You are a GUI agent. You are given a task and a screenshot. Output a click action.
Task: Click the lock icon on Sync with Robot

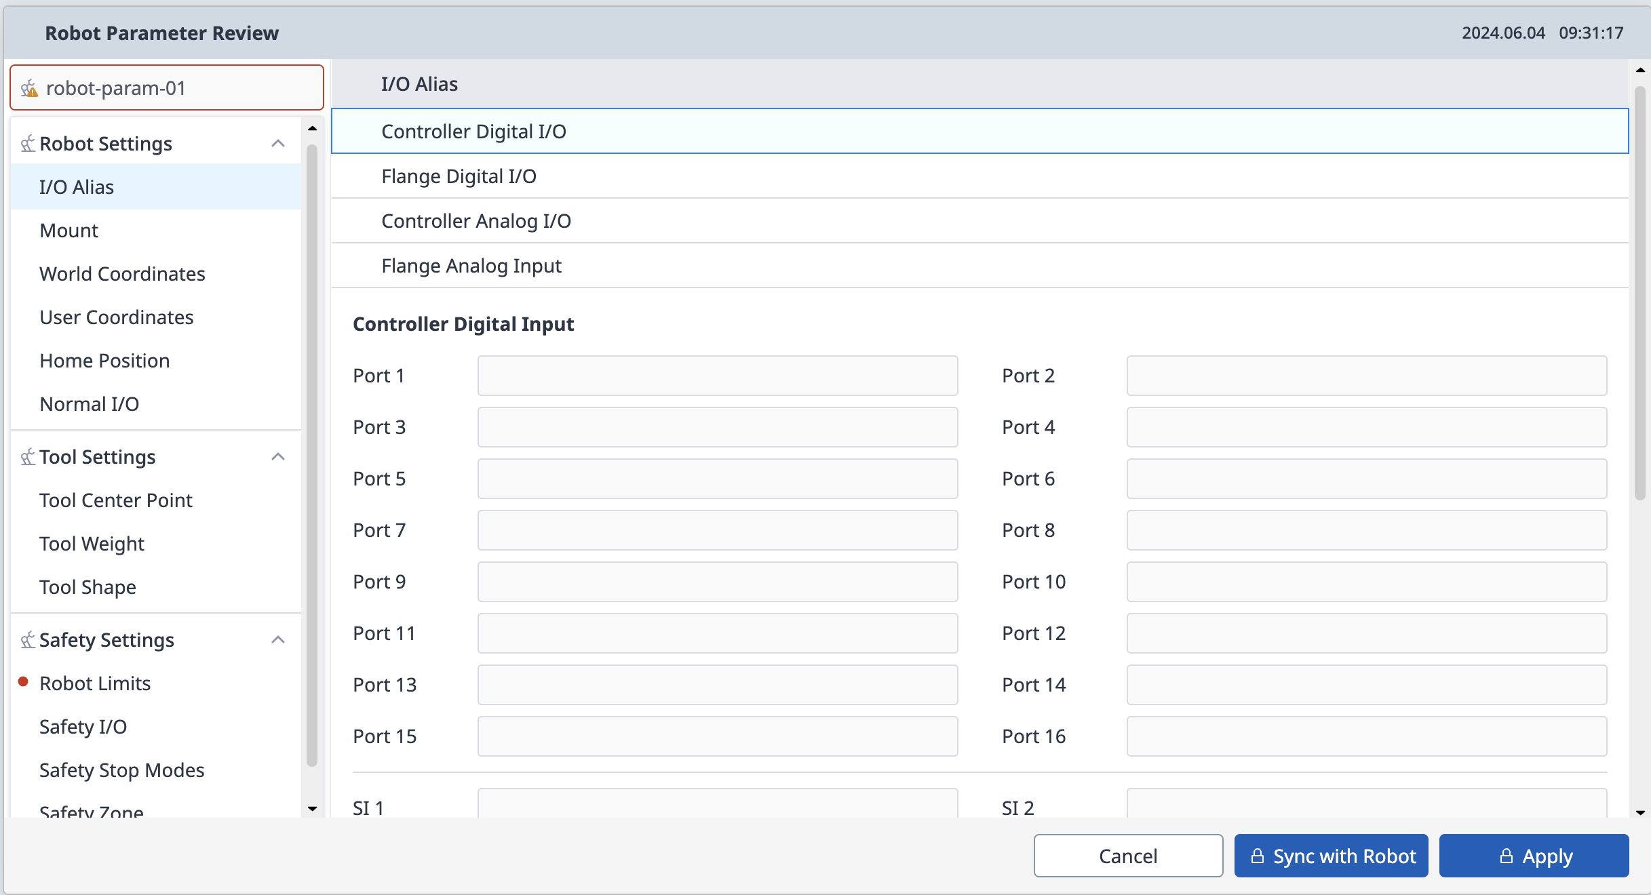(x=1257, y=856)
